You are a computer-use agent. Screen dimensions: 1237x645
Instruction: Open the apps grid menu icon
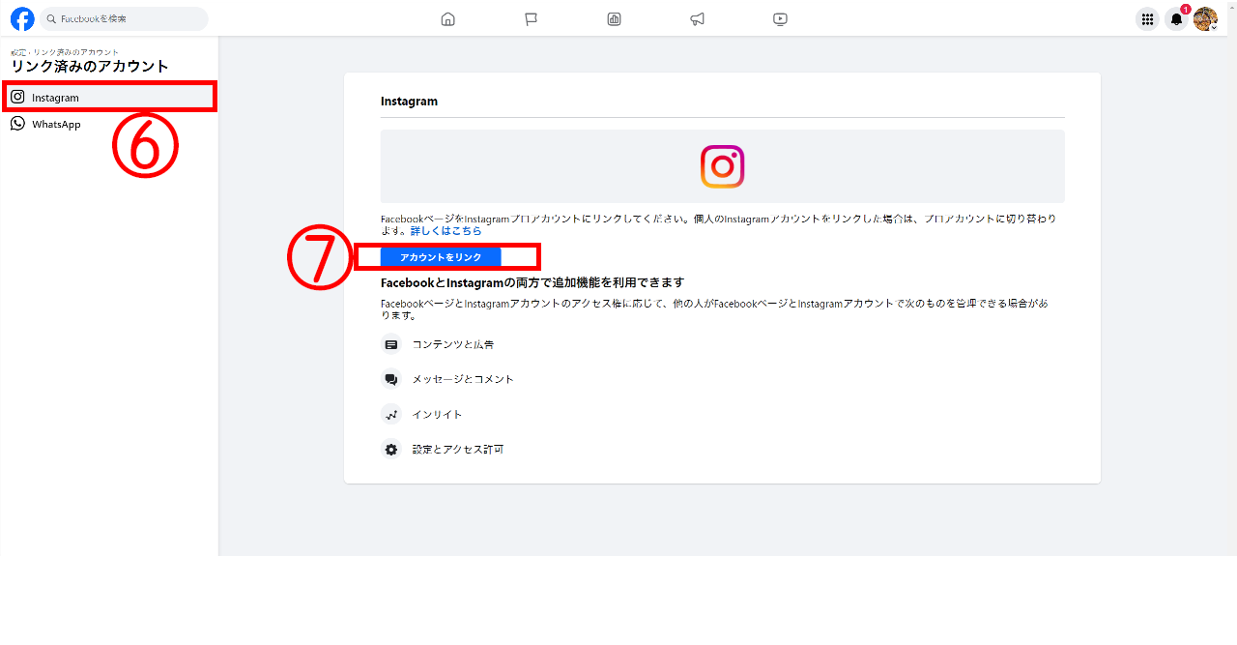coord(1147,18)
